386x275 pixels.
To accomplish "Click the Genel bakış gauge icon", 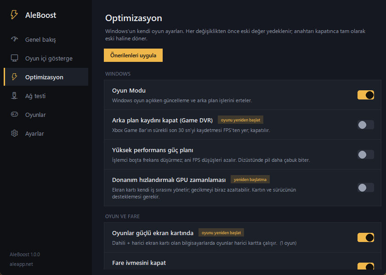I will pyautogui.click(x=14, y=39).
